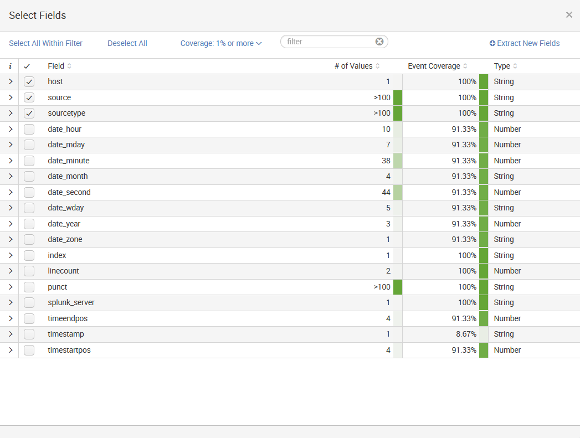Viewport: 580px width, 438px height.
Task: Click the checkmark column header
Action: click(x=27, y=66)
